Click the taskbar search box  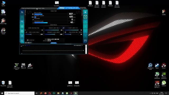pos(19,93)
